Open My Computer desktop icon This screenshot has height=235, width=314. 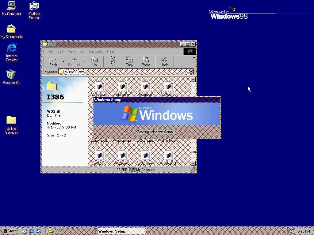point(11,8)
